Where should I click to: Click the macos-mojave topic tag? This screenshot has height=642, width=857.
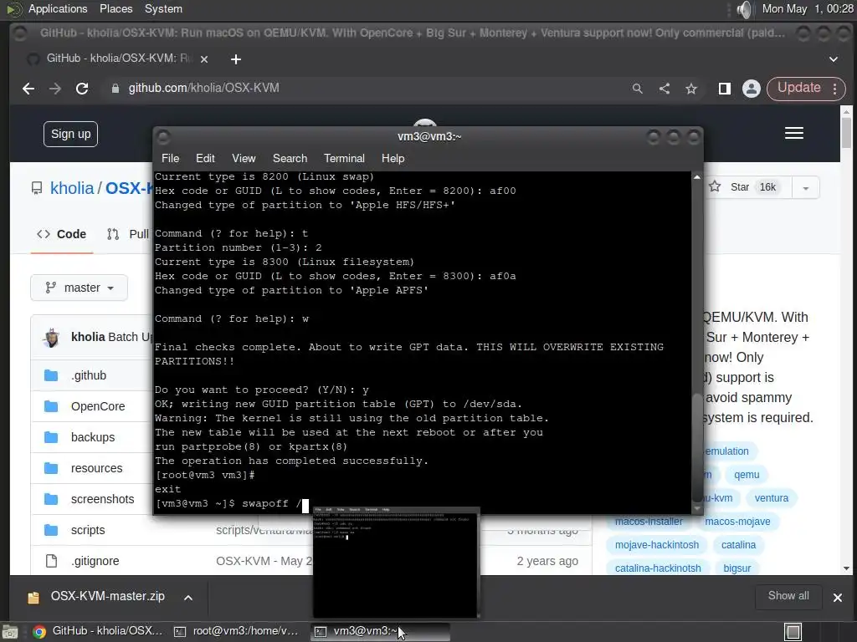737,522
